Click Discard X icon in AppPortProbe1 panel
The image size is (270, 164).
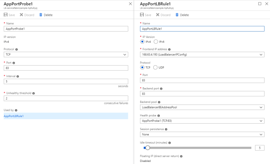(21, 15)
